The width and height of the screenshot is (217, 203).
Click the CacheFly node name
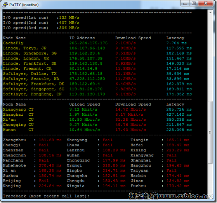(x=13, y=43)
